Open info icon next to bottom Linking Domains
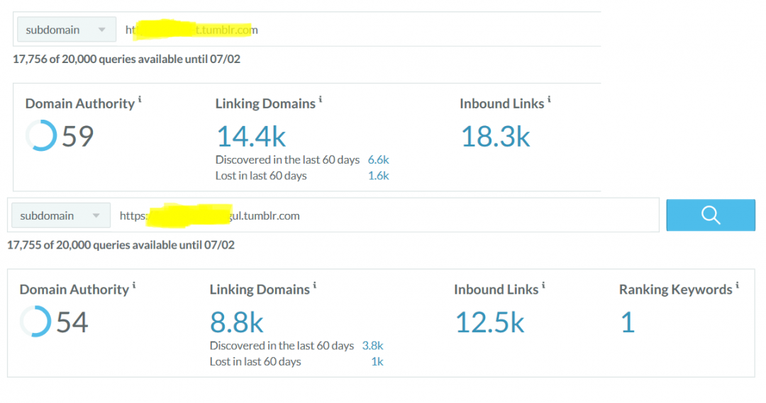Screen dimensions: 766x403 click(315, 286)
